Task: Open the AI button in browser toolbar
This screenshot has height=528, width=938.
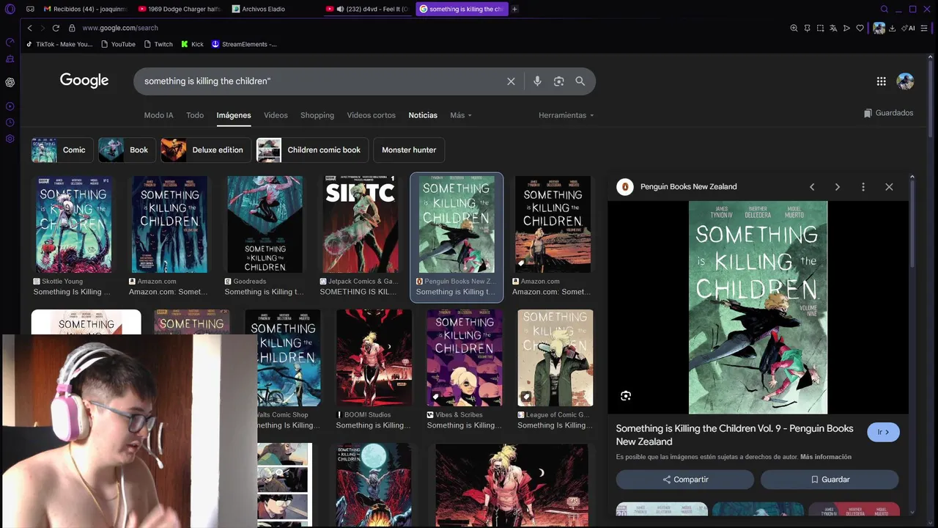Action: [909, 28]
